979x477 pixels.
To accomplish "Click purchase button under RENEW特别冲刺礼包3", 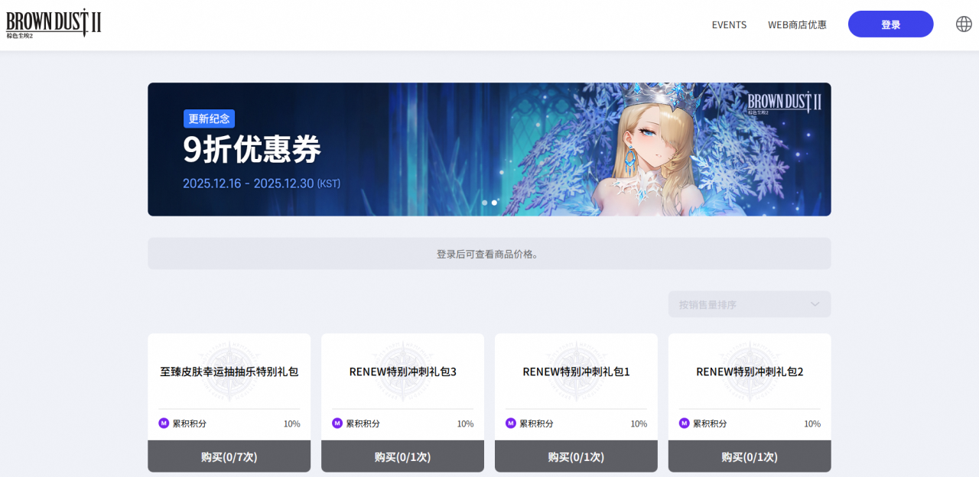I will (x=402, y=456).
